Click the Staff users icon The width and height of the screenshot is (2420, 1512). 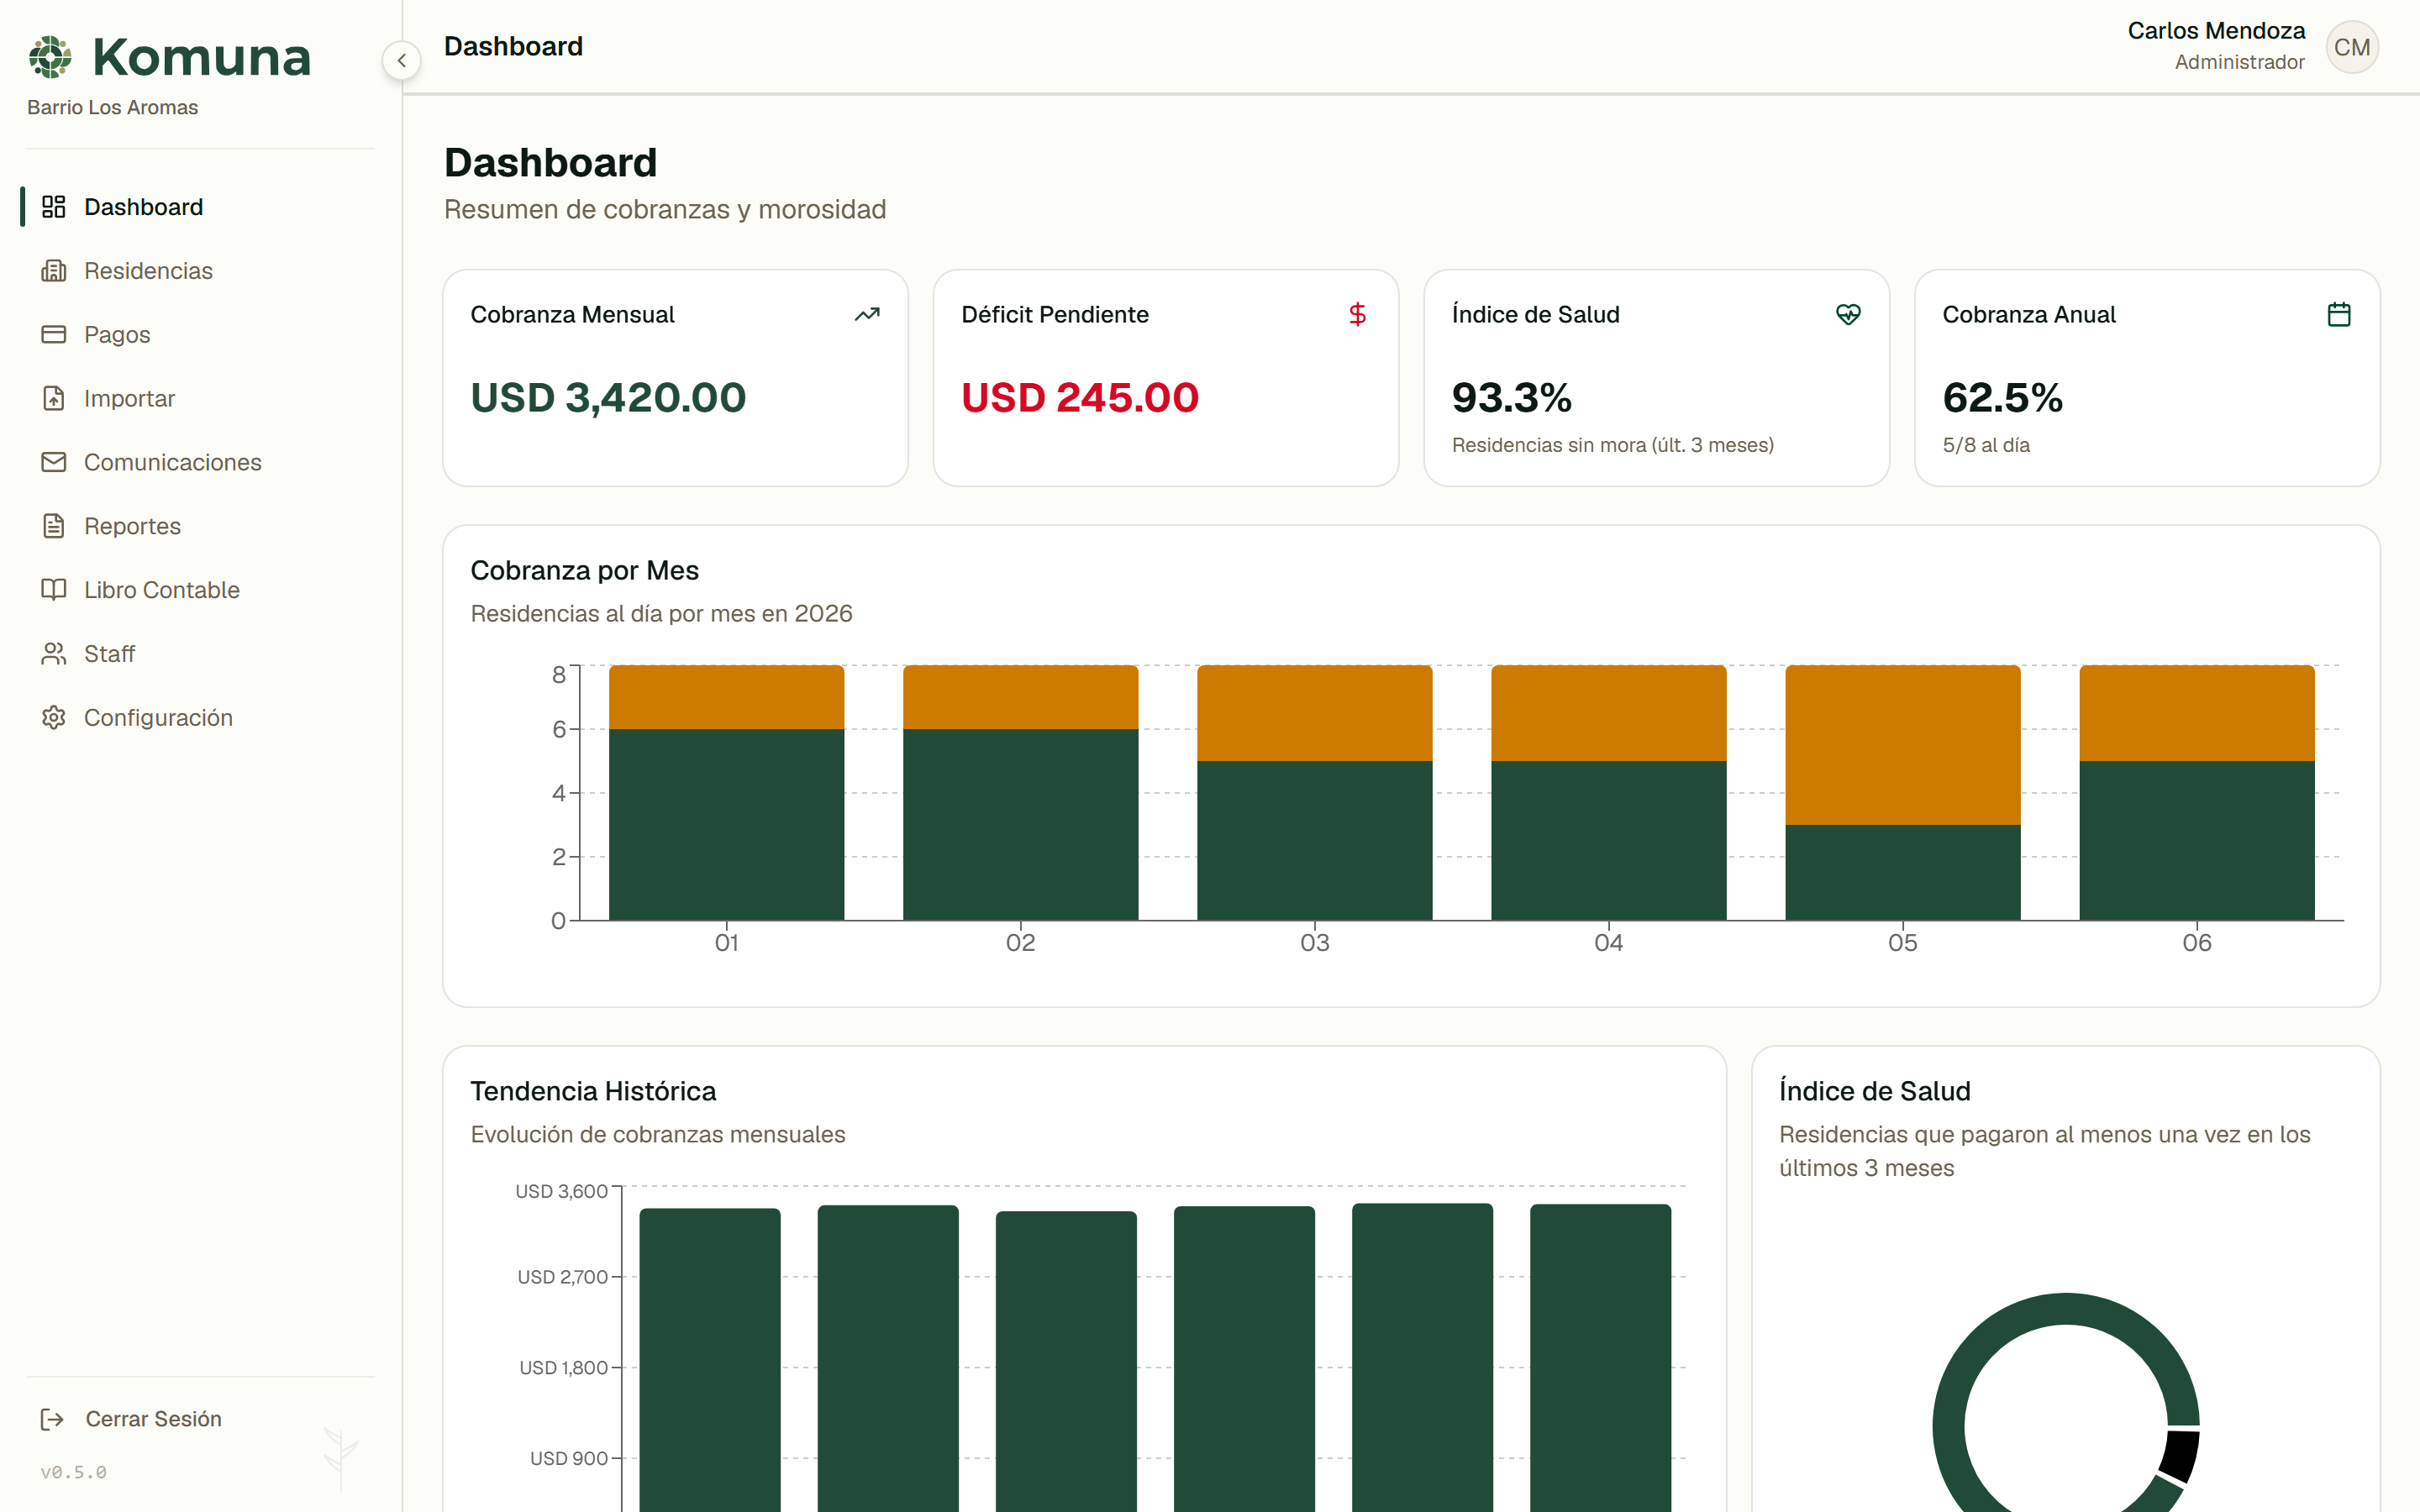tap(54, 654)
